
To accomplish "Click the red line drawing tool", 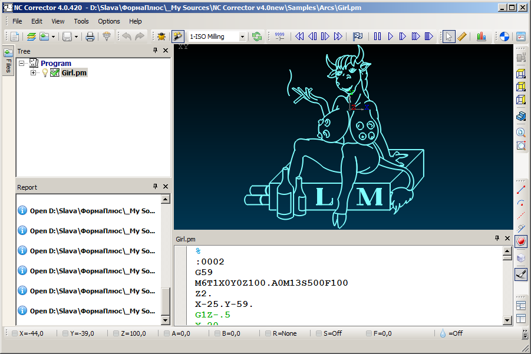I will (521, 190).
